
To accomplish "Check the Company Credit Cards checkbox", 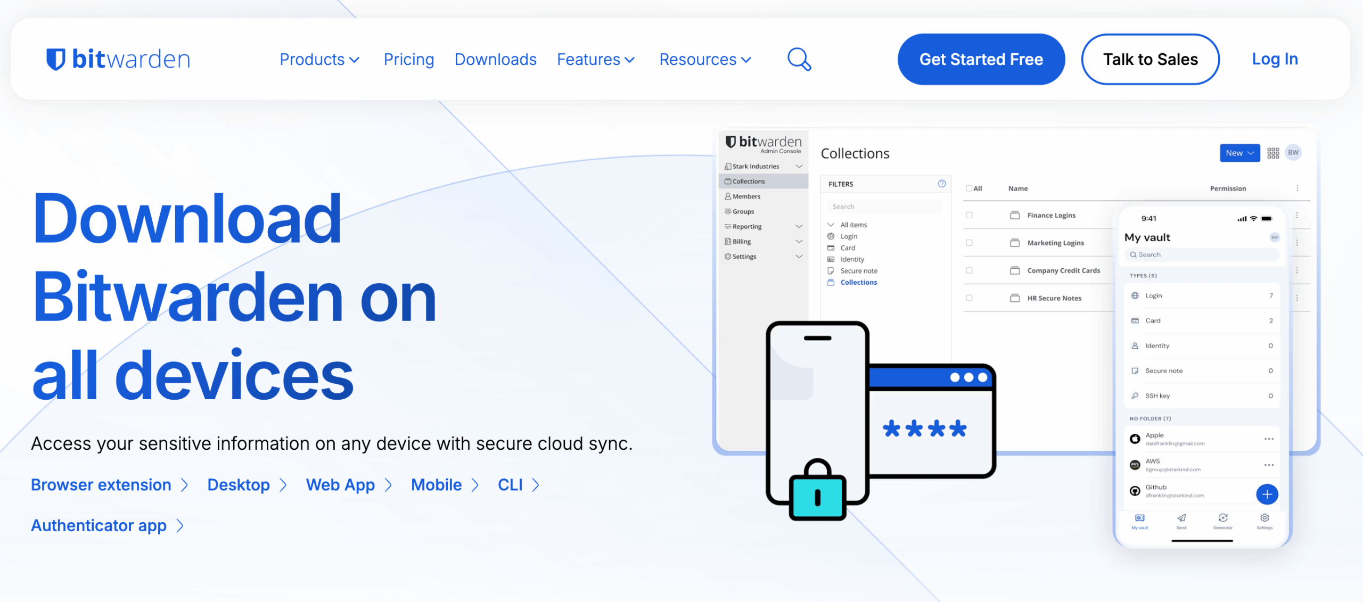I will click(969, 270).
